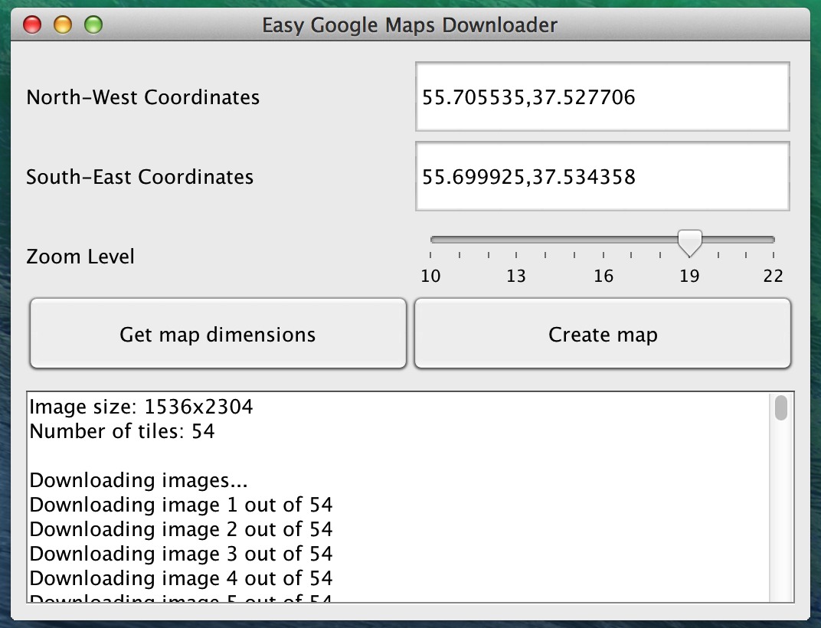
Task: Click the Create map button
Action: pyautogui.click(x=603, y=334)
